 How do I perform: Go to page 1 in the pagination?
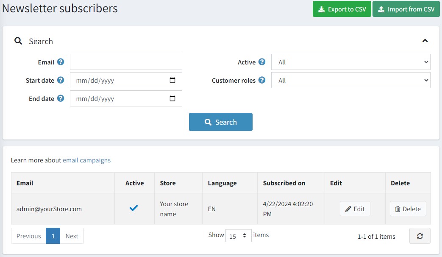point(53,236)
